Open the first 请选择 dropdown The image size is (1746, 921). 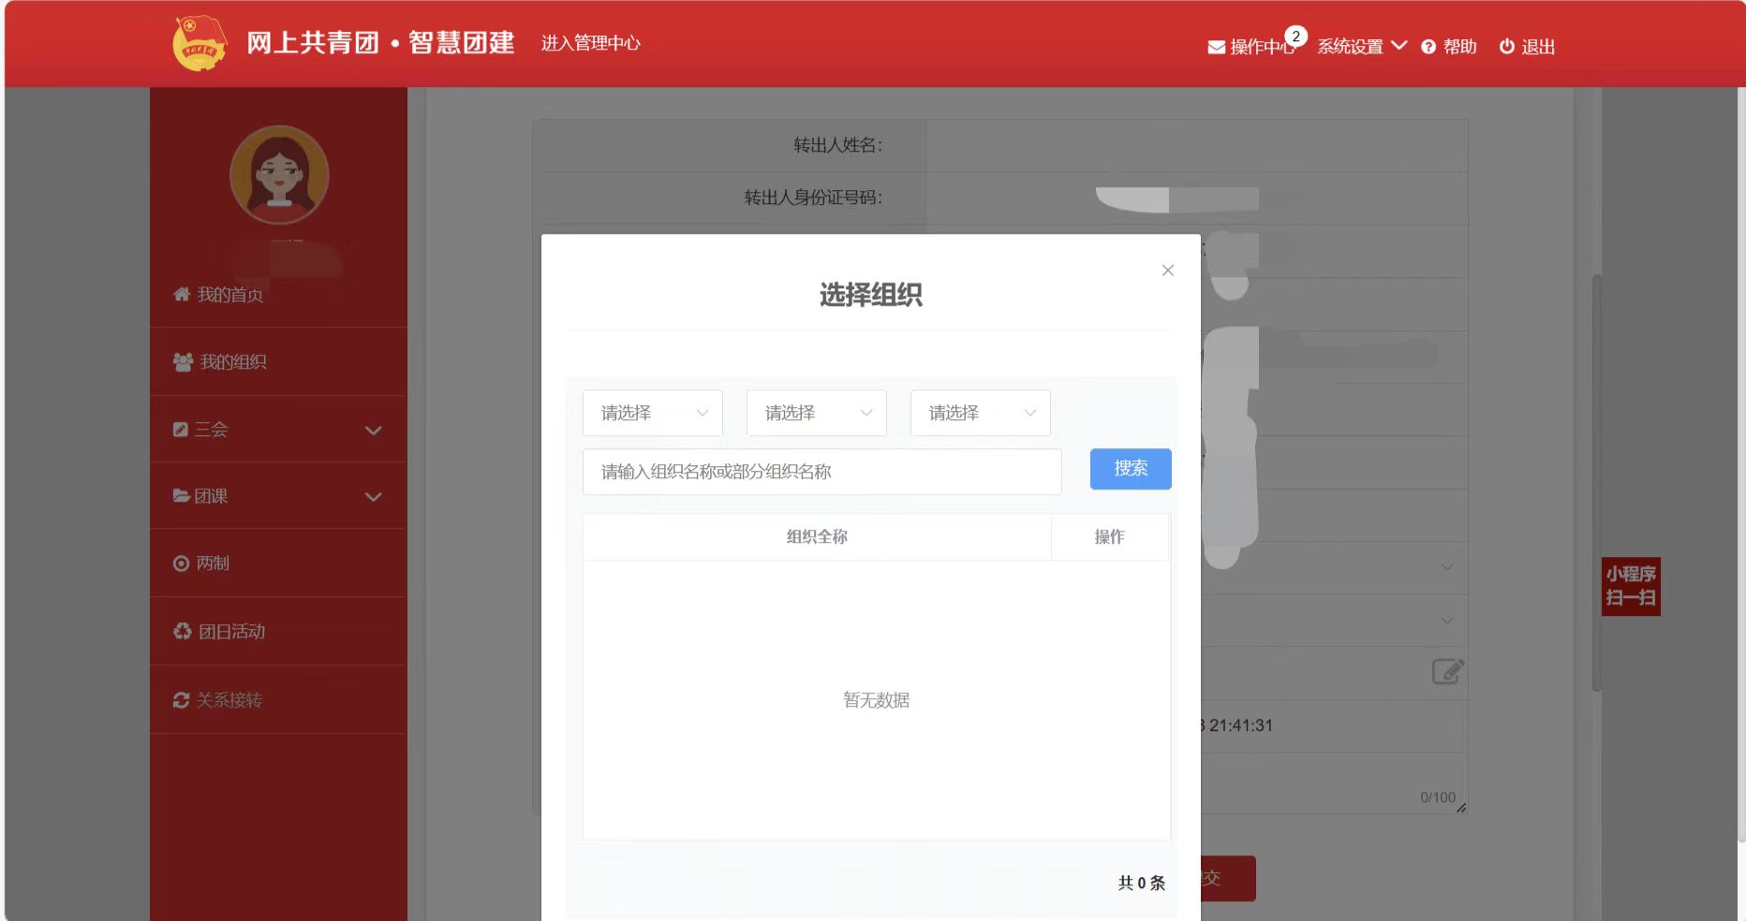652,413
